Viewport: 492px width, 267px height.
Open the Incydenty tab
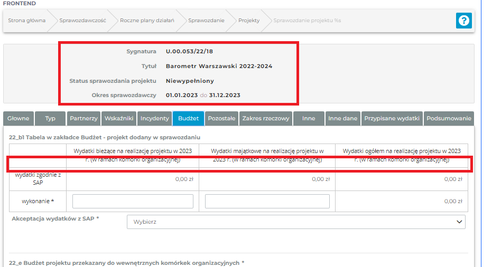[155, 119]
